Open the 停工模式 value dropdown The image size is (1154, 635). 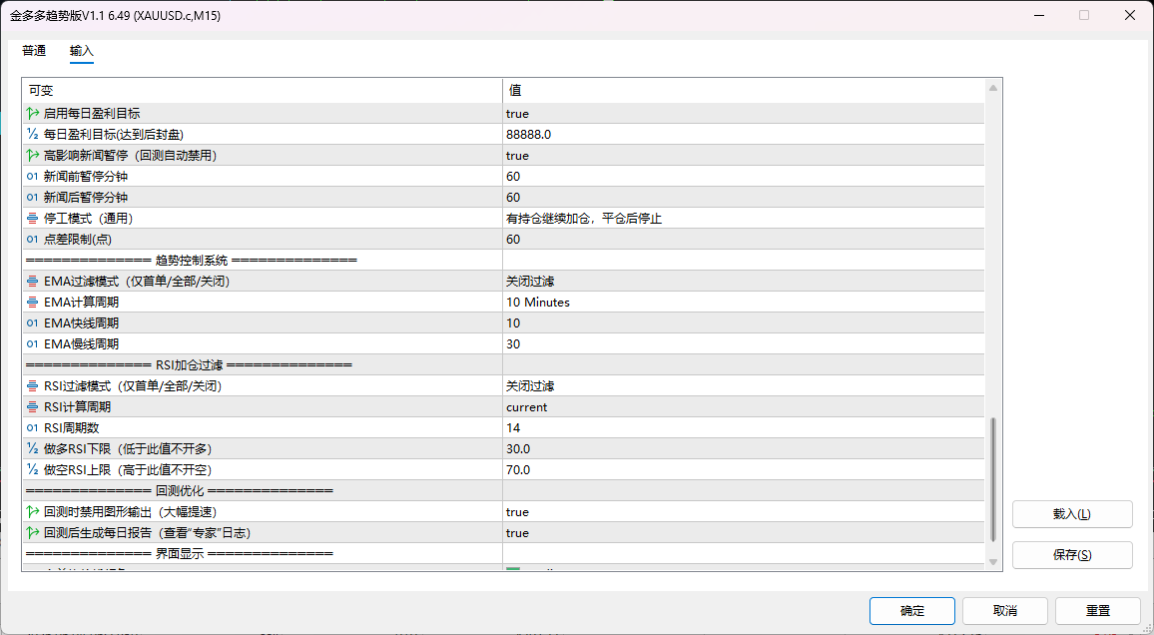(744, 219)
